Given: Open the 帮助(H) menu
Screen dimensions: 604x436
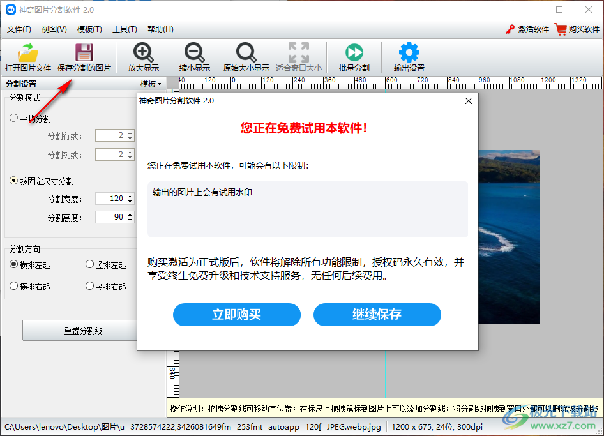Looking at the screenshot, I should pyautogui.click(x=160, y=29).
